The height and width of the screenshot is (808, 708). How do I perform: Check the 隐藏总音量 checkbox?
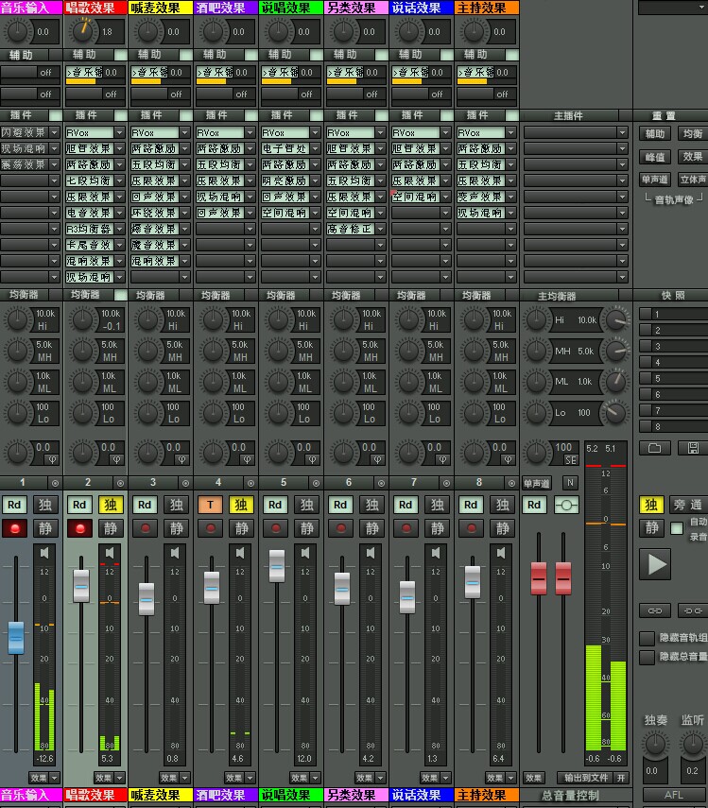(x=648, y=658)
